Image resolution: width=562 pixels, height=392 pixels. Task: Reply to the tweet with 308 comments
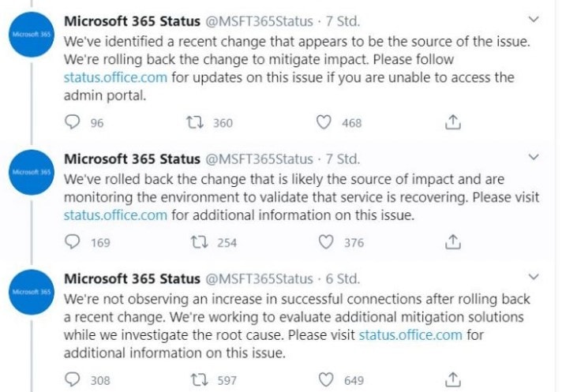coord(72,379)
